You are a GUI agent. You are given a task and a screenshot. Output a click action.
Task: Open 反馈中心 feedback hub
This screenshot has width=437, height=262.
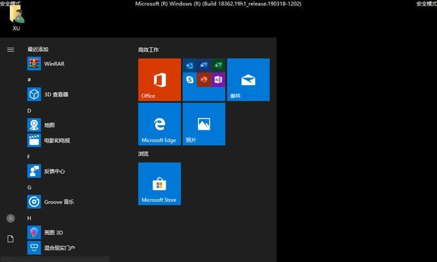pos(67,171)
